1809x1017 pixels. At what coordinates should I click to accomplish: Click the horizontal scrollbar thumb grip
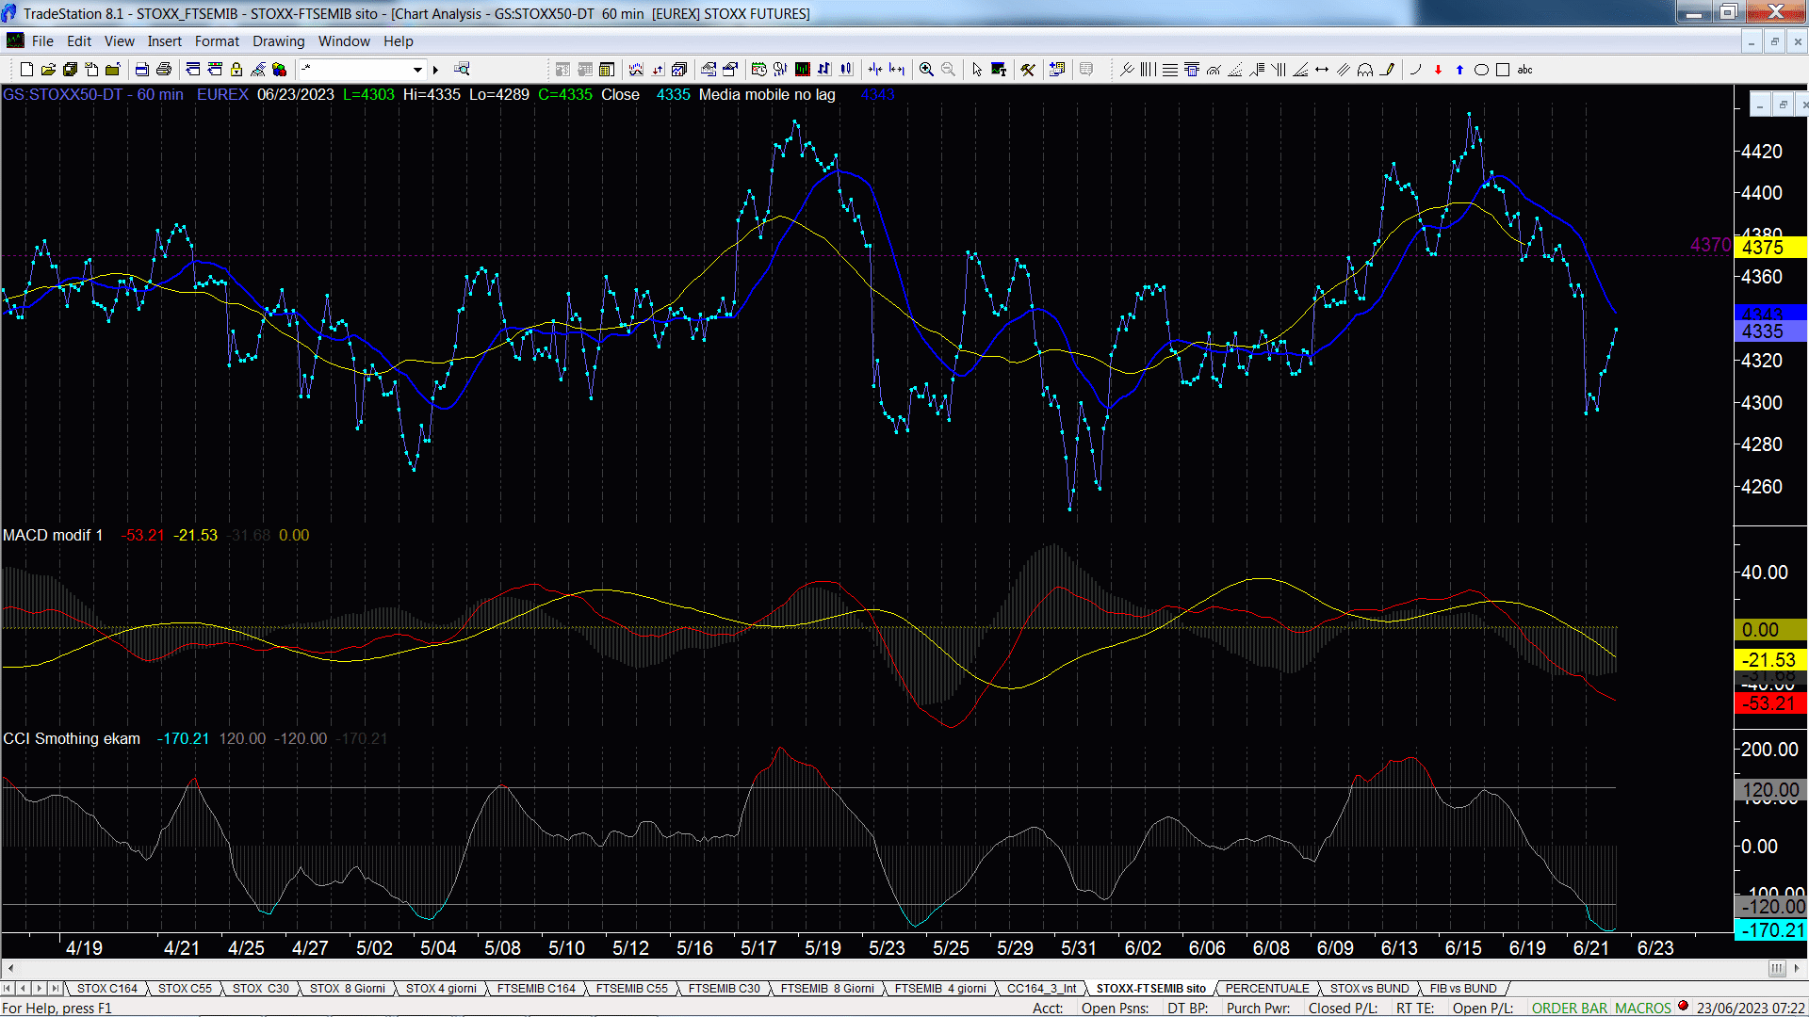[1777, 969]
